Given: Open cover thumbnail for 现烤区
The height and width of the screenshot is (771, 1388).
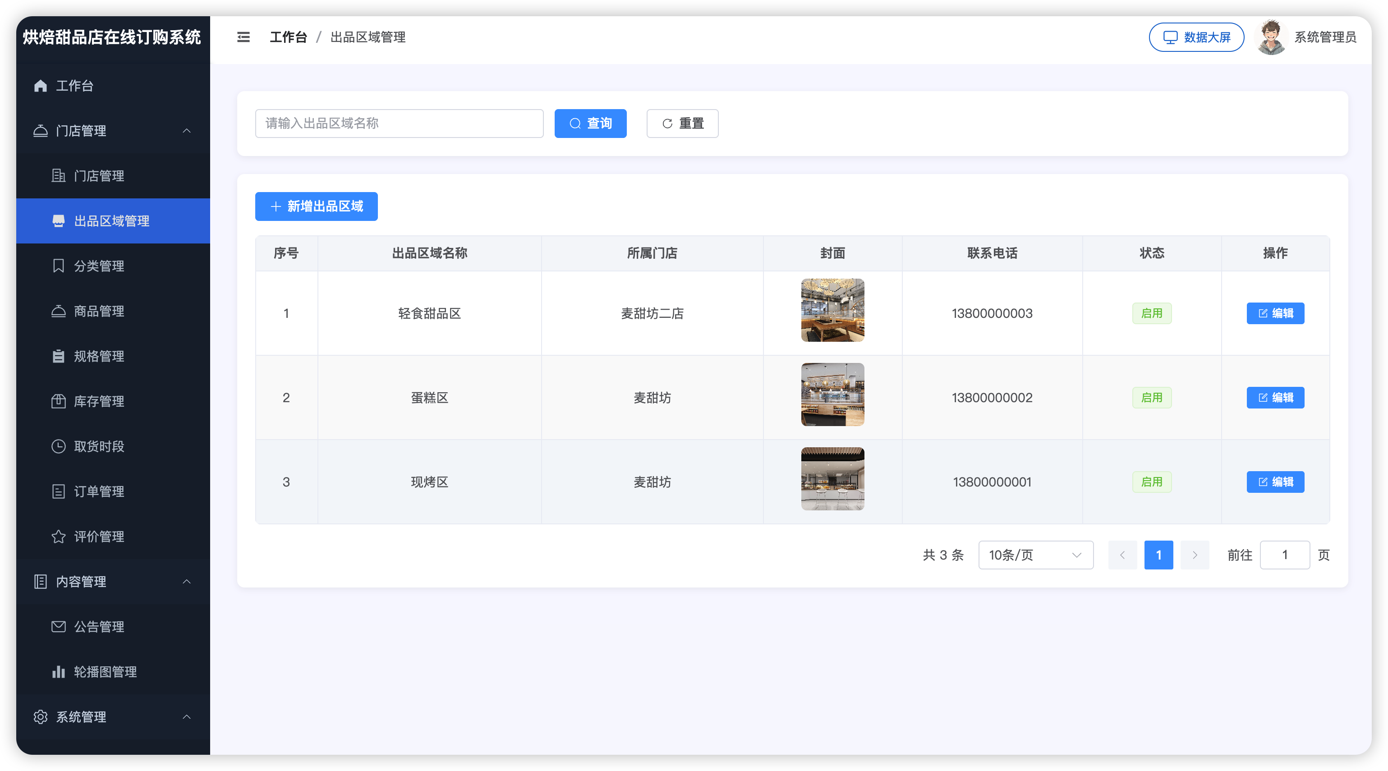Looking at the screenshot, I should tap(832, 479).
